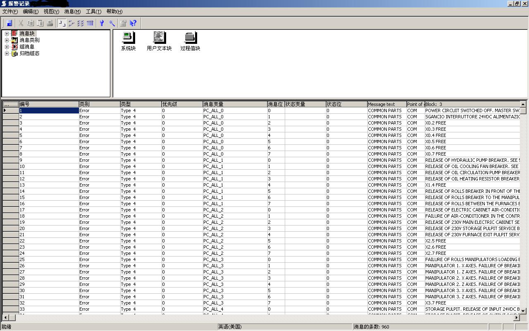Click the horizontal scrollbar right arrow

point(516,317)
